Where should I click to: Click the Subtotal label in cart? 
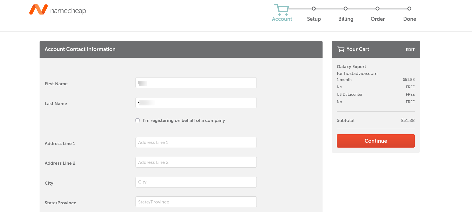pos(346,120)
